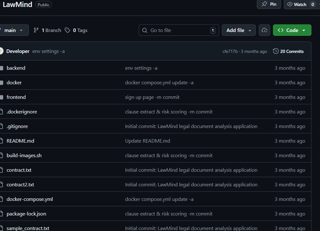The image size is (320, 231).
Task: Open the Developer author profile link
Action: point(18,51)
